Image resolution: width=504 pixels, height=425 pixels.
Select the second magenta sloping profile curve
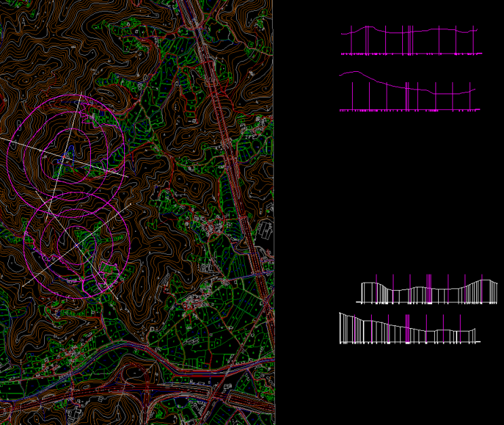tap(407, 83)
